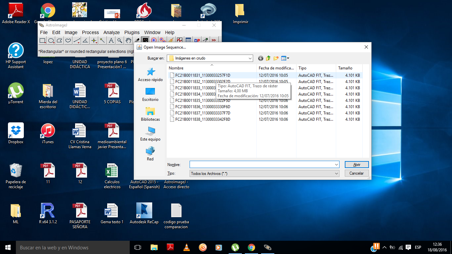Image resolution: width=452 pixels, height=254 pixels.
Task: Pick the Angle tool in AstroImageJ
Action: point(85,41)
